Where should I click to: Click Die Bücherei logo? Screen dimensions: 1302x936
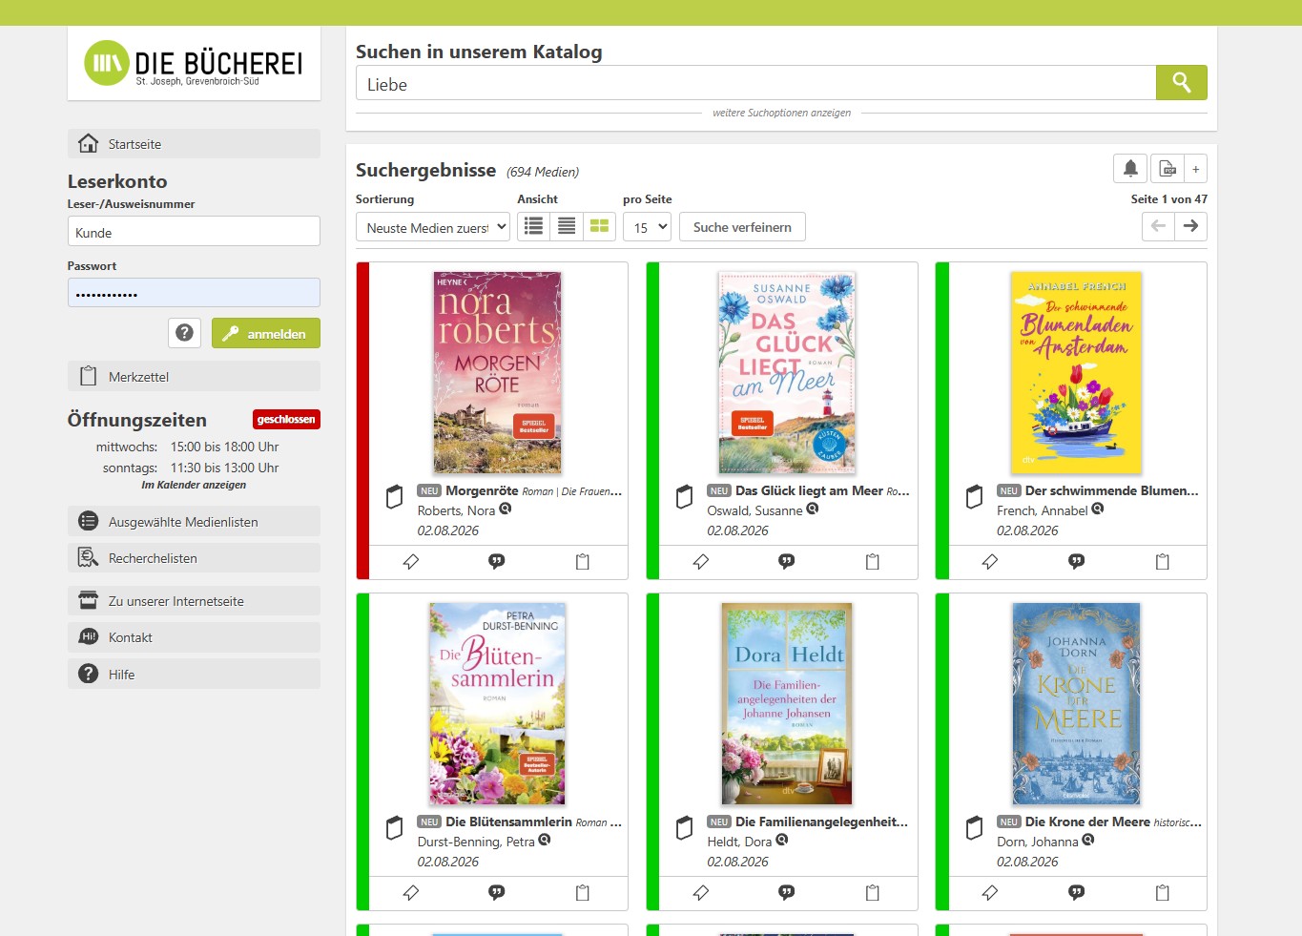(194, 63)
